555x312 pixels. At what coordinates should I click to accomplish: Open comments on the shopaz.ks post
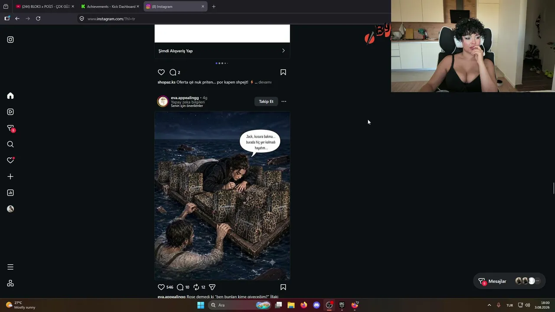(173, 72)
